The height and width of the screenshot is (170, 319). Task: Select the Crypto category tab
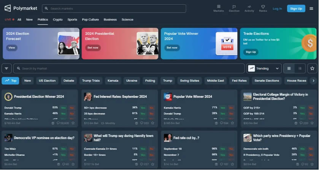coord(58,19)
